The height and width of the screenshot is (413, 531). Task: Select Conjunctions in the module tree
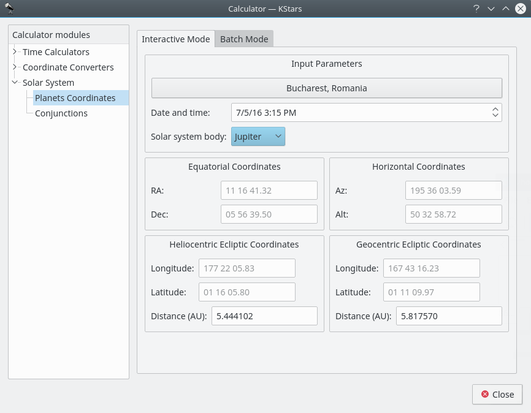[61, 113]
